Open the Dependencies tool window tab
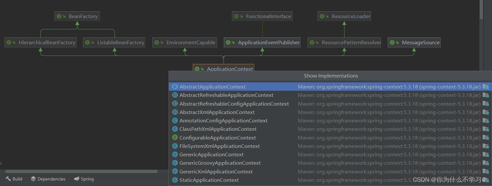 pos(48,179)
